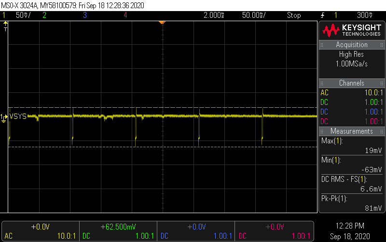
Task: Select the channel 3 indicator
Action: [x=85, y=15]
